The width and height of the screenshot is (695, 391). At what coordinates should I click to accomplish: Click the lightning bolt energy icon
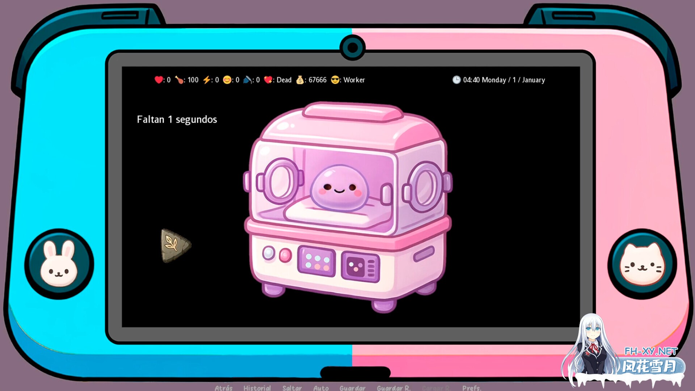click(206, 80)
